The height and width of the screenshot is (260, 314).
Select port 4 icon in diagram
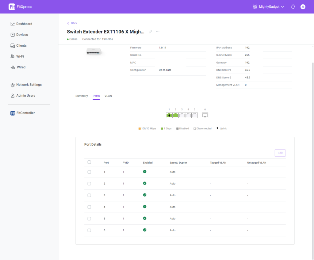click(188, 115)
